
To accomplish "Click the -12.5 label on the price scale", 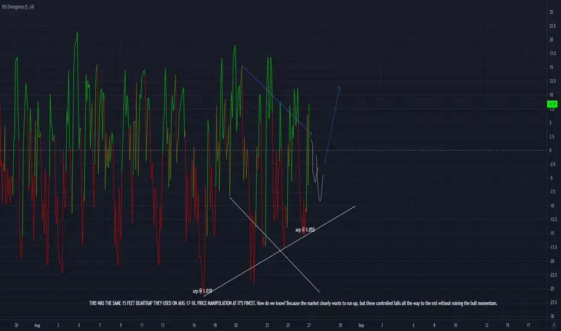I will point(553,219).
